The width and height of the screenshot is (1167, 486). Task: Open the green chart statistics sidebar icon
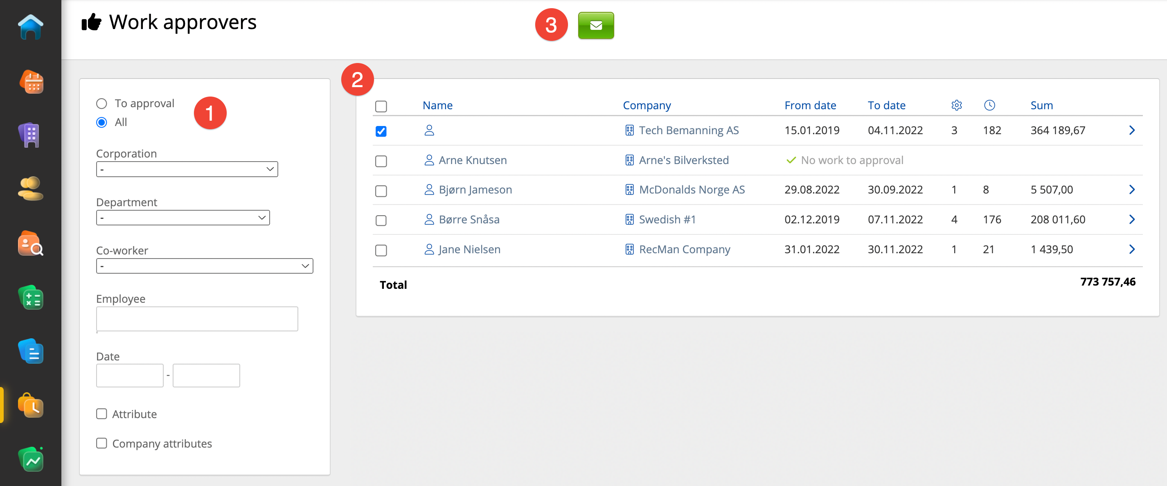(x=31, y=460)
